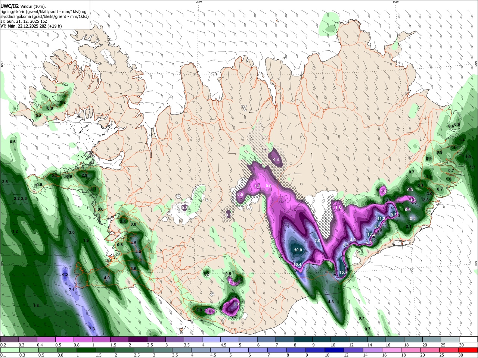Click the 4.3 rain value off south coast

click(x=330, y=301)
